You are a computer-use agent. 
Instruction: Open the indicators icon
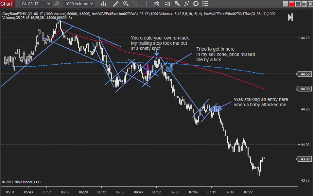pyautogui.click(x=187, y=4)
